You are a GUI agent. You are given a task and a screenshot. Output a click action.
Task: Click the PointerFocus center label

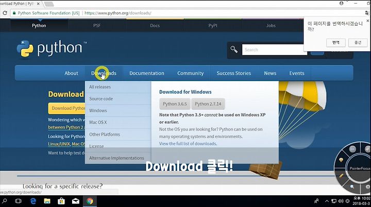pyautogui.click(x=360, y=168)
